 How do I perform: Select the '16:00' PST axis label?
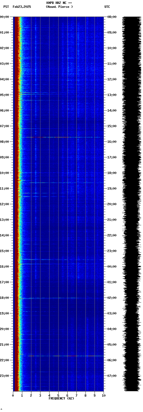coord(4,267)
